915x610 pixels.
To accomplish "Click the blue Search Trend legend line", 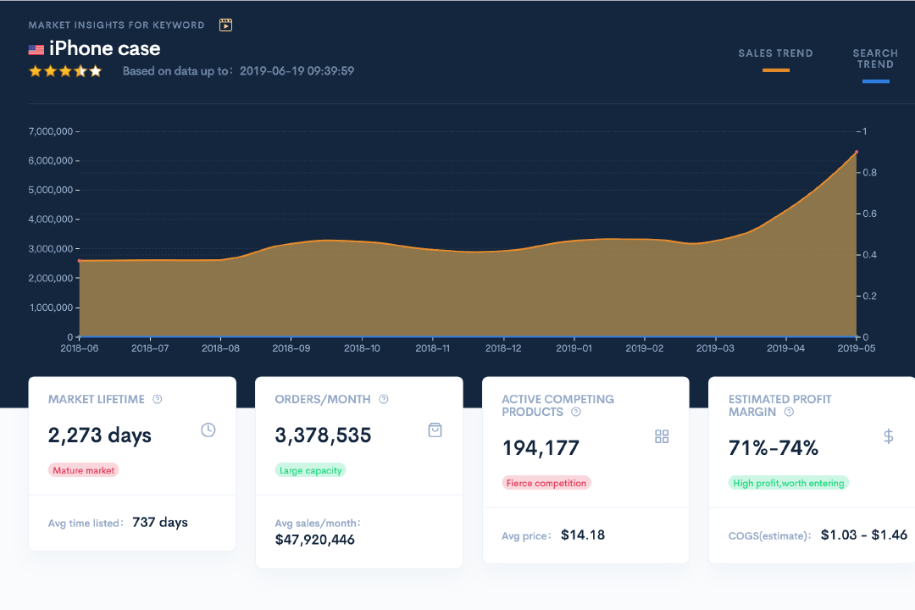I will click(876, 81).
